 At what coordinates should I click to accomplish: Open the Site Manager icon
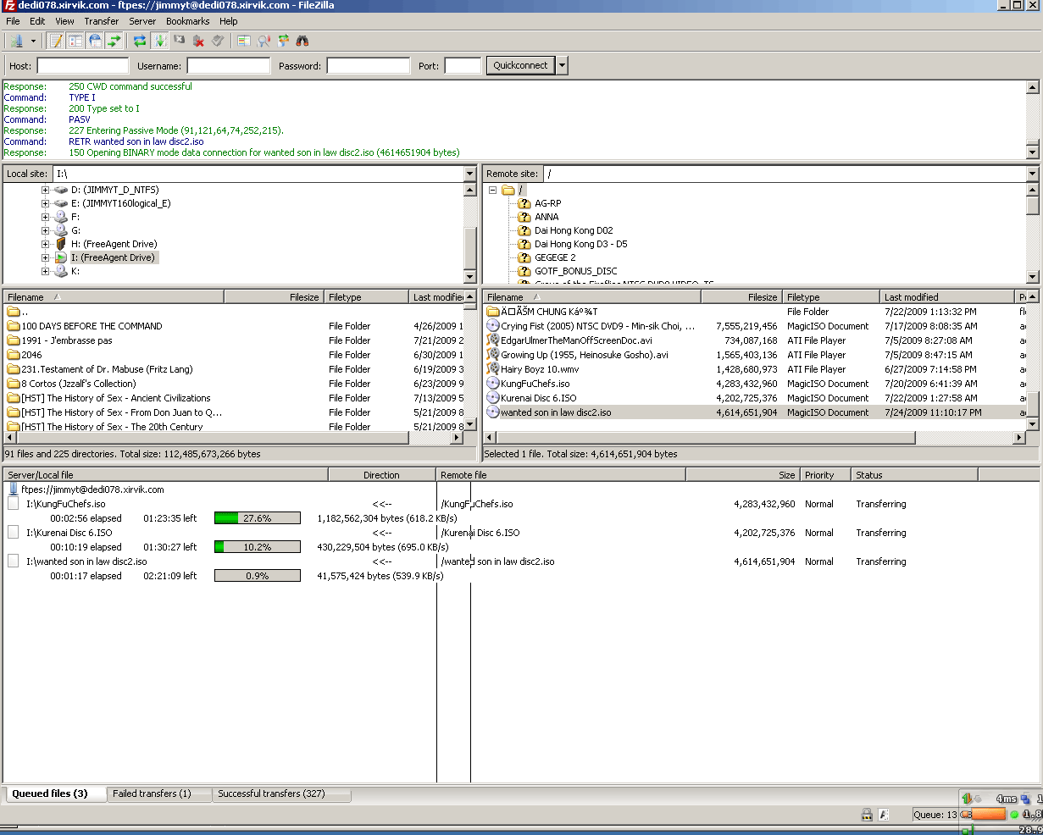17,41
